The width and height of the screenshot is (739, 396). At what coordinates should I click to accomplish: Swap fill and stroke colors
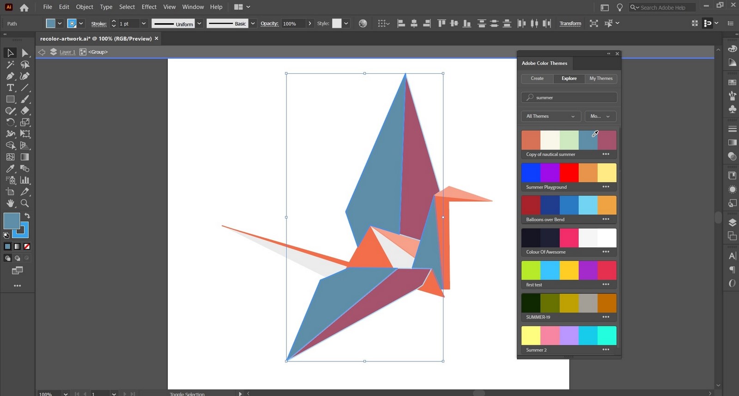(x=27, y=216)
